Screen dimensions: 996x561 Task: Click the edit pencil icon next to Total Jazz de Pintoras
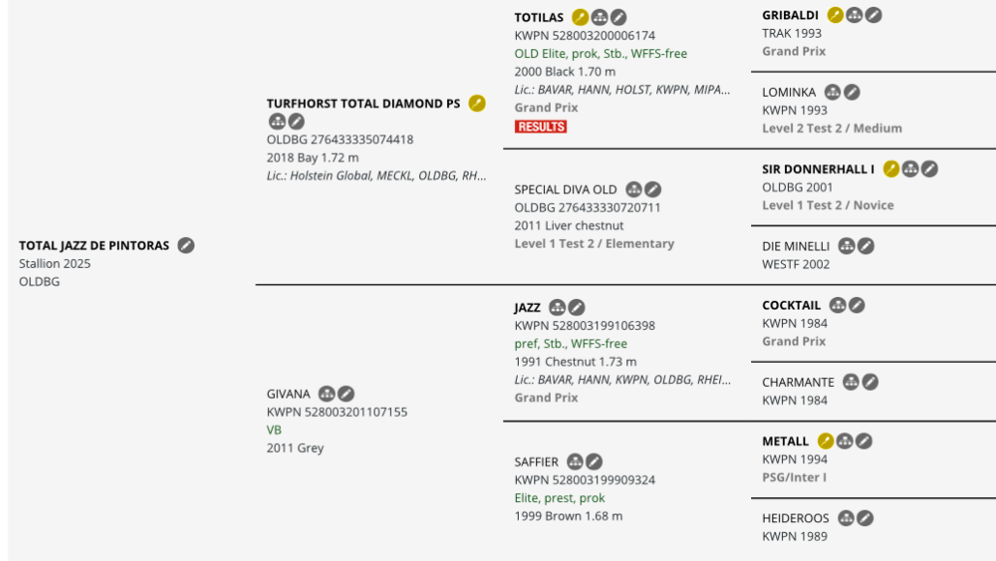(x=186, y=246)
